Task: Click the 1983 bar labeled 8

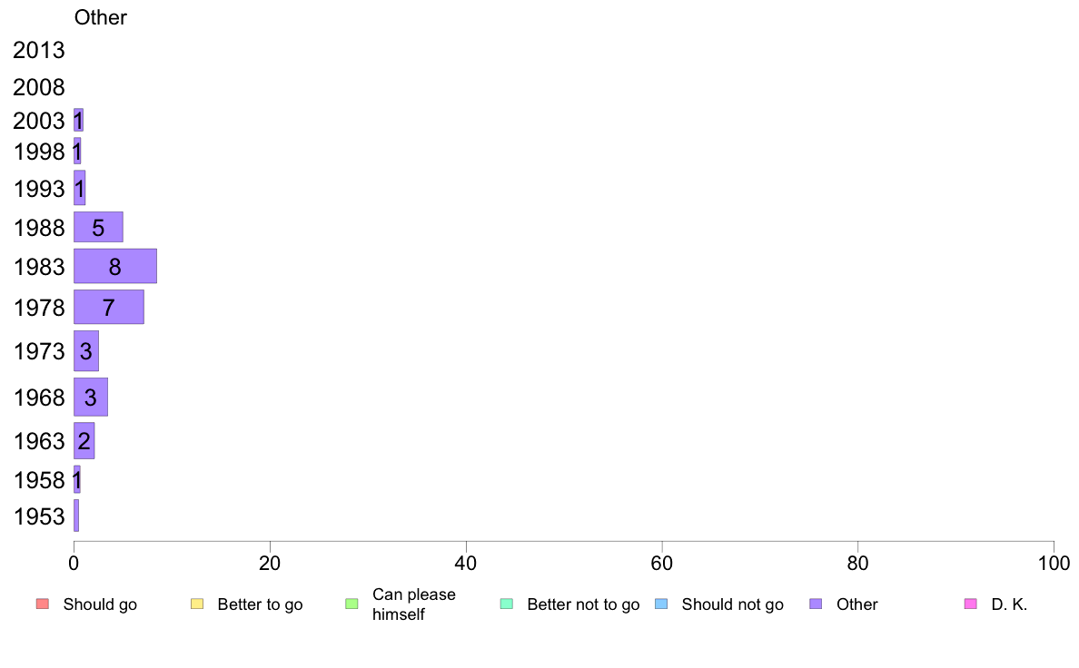Action: [x=115, y=266]
